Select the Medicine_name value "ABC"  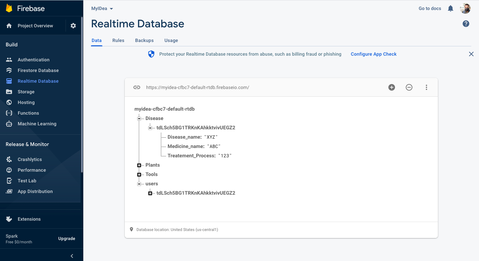click(x=214, y=146)
